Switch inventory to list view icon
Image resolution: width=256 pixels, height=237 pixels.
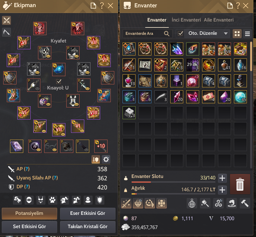[247, 34]
